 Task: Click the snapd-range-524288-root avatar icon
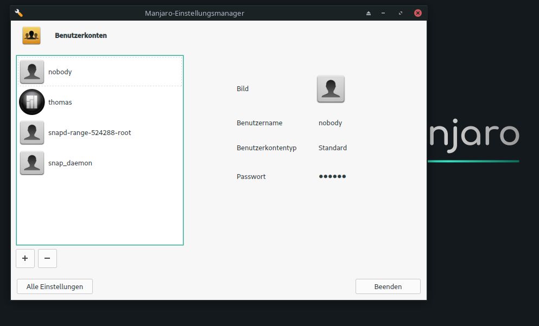(31, 132)
